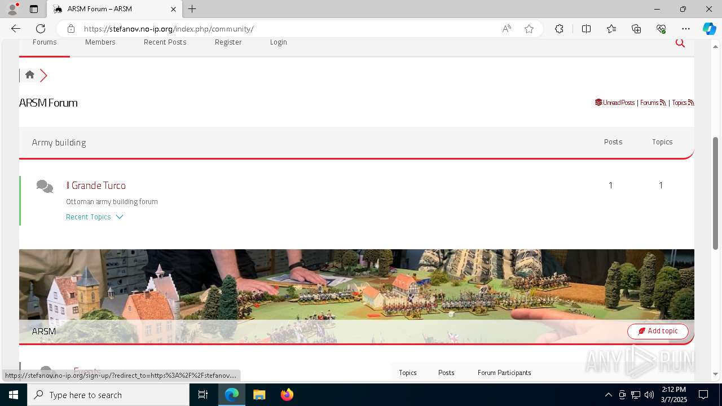Viewport: 722px width, 406px height.
Task: Open the Register menu item
Action: tap(228, 42)
